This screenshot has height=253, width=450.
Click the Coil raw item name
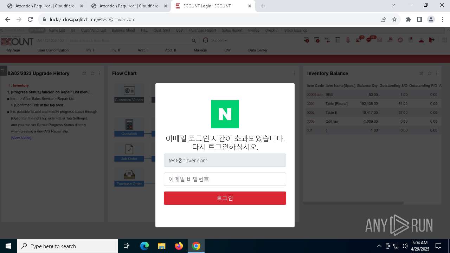click(x=332, y=122)
